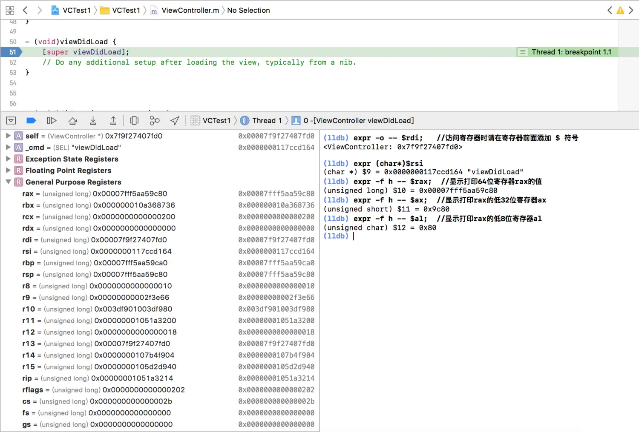The height and width of the screenshot is (432, 639).
Task: Select the fs register row
Action: coord(160,413)
